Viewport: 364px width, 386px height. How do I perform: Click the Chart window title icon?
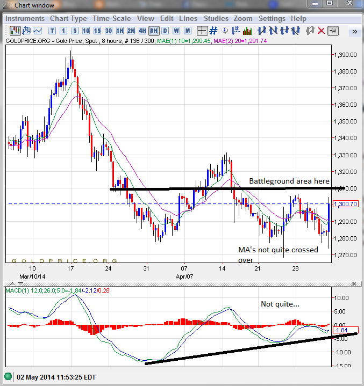[x=7, y=5]
